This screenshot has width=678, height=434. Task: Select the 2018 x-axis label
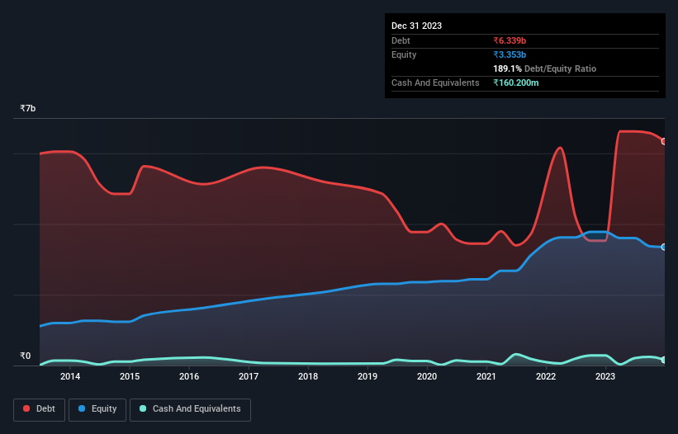[x=308, y=376]
